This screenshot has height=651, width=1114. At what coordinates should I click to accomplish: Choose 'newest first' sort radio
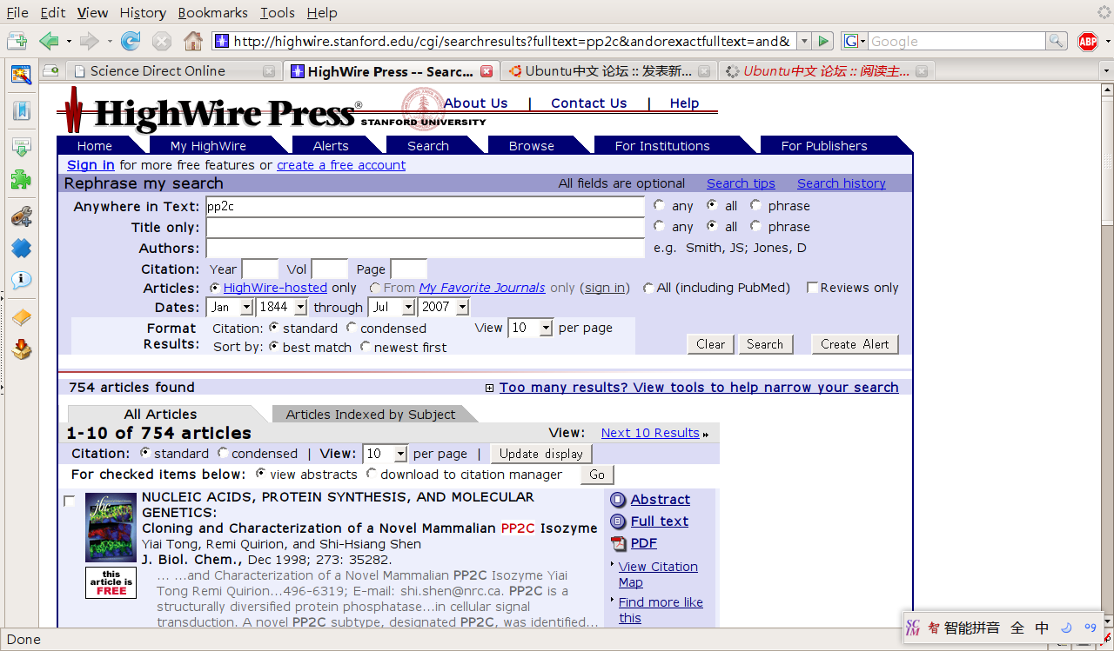coord(366,348)
